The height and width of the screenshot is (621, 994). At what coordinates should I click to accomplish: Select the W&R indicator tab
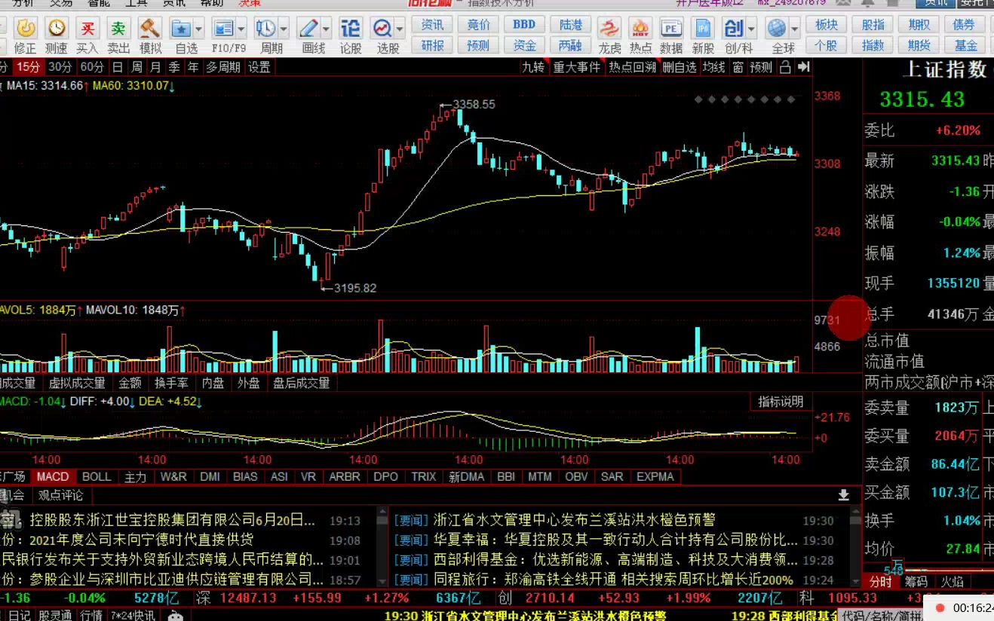coord(173,476)
